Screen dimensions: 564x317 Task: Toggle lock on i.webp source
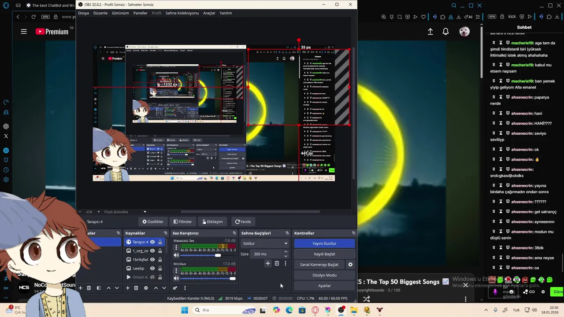(160, 269)
